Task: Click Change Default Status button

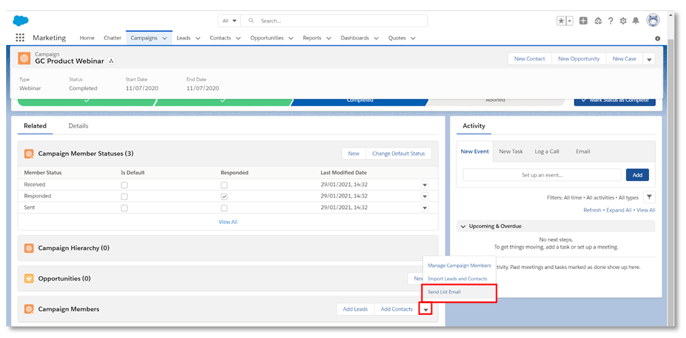Action: [398, 154]
